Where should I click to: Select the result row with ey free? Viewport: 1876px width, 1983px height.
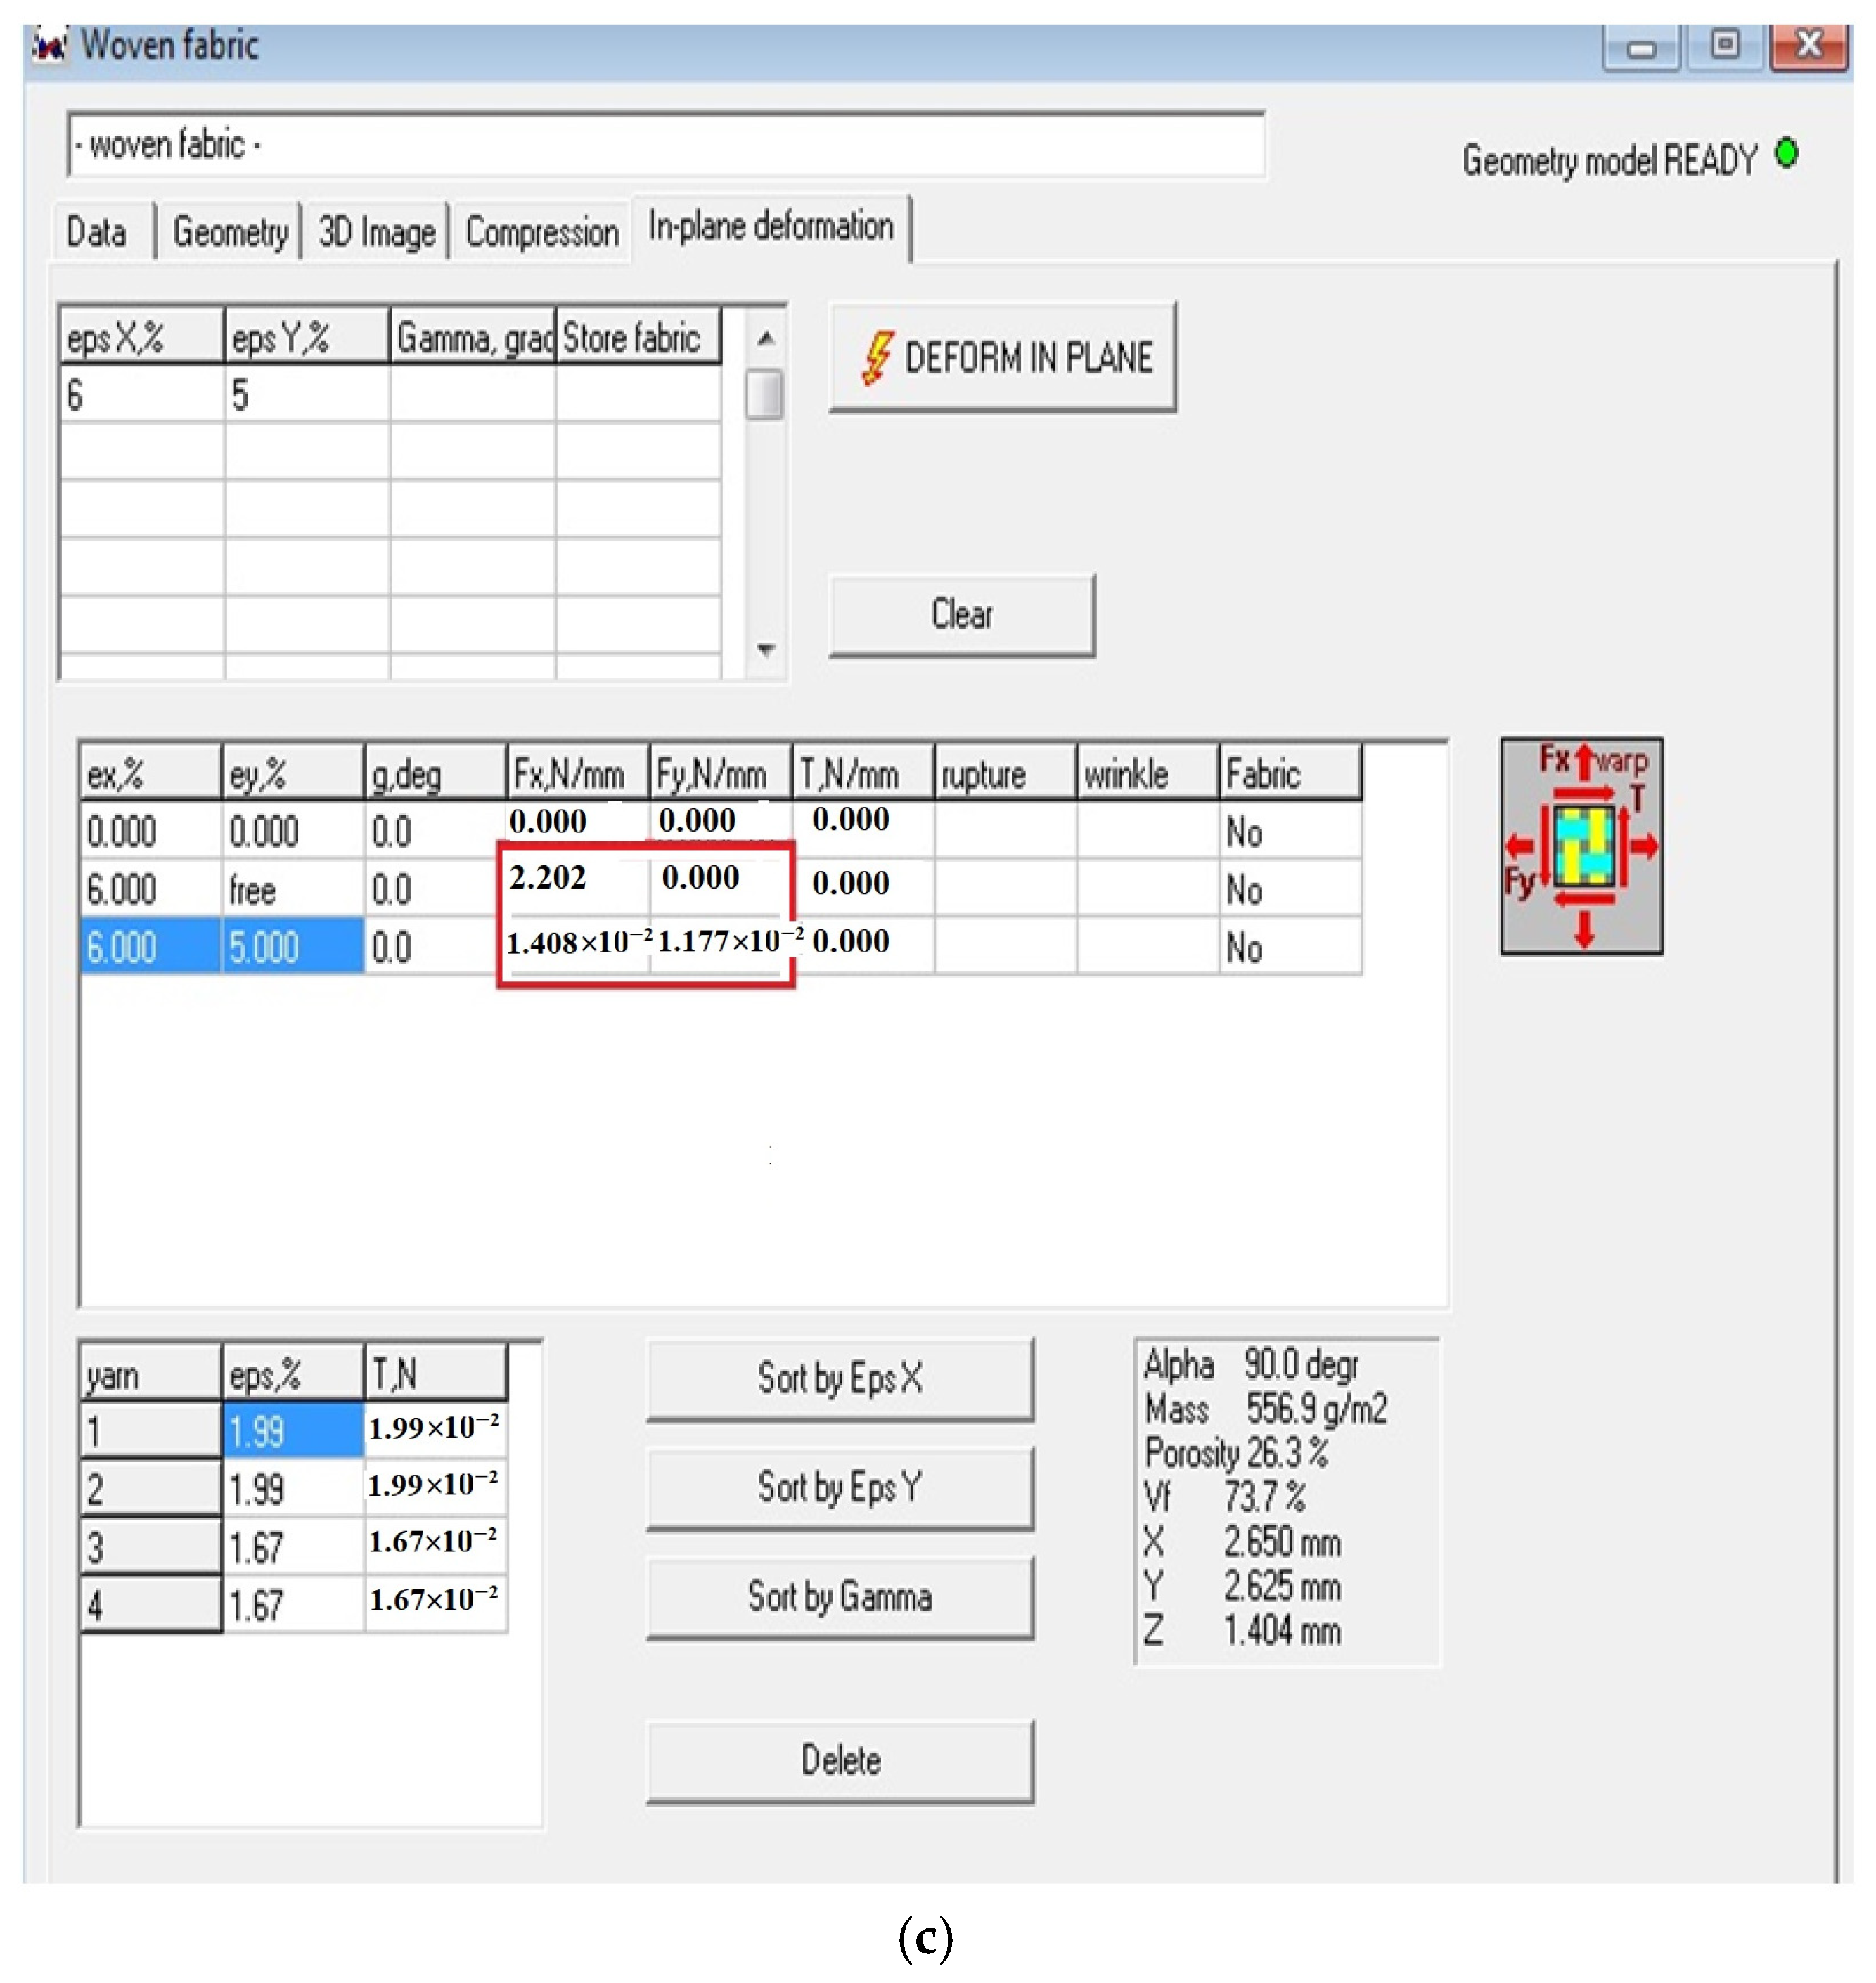pos(252,889)
